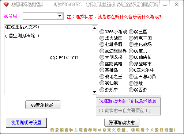Screen dimensions: 184x134
Task: Click the text box scroll-up arrow
Action: pos(94,28)
